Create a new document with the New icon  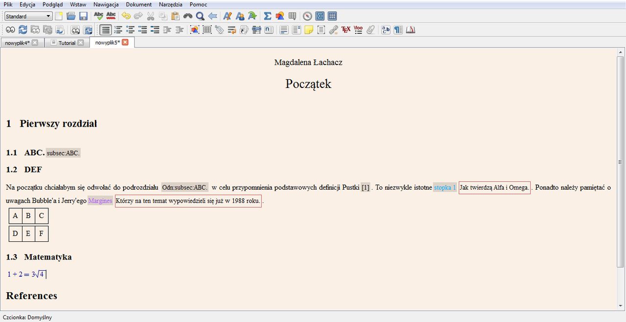tap(59, 16)
